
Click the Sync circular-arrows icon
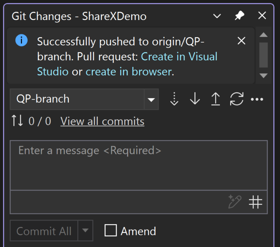[237, 99]
